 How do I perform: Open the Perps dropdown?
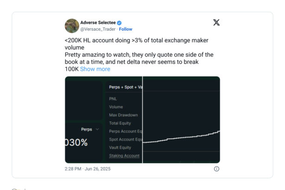(x=90, y=129)
